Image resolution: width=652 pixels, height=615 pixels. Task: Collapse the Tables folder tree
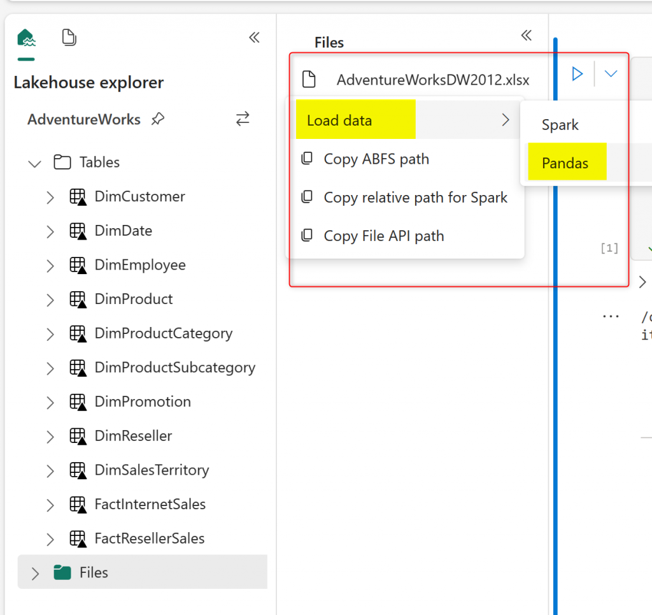(35, 163)
